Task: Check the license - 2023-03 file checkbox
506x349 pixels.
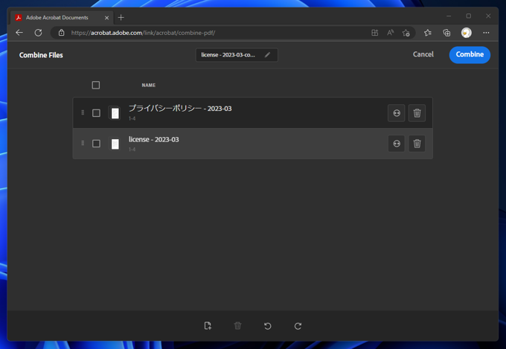Action: [96, 144]
